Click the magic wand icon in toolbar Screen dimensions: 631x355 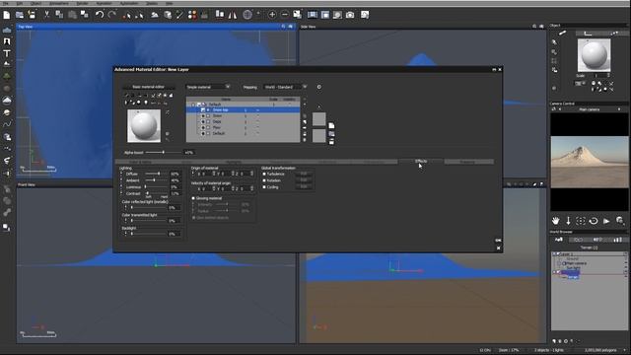pyautogui.click(x=179, y=15)
